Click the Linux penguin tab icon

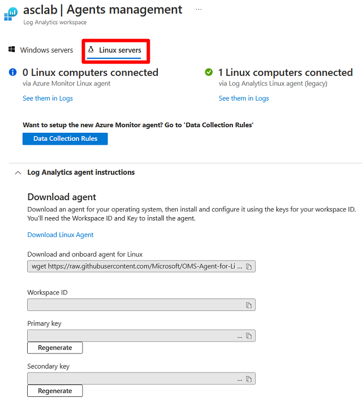91,50
